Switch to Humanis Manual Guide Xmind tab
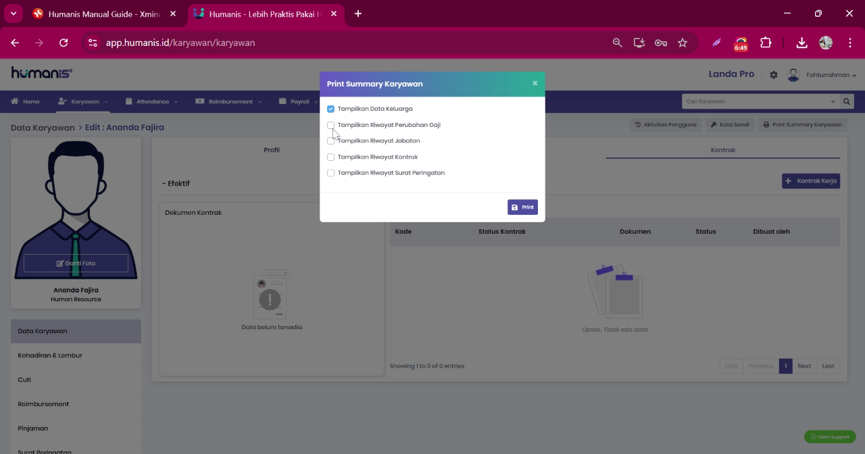The width and height of the screenshot is (865, 454). (x=105, y=14)
